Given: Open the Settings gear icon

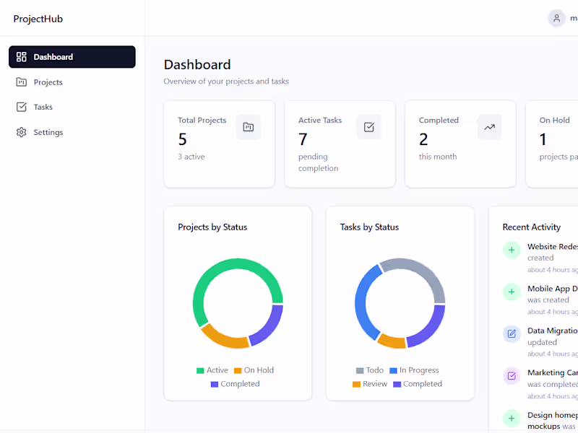Looking at the screenshot, I should point(22,132).
